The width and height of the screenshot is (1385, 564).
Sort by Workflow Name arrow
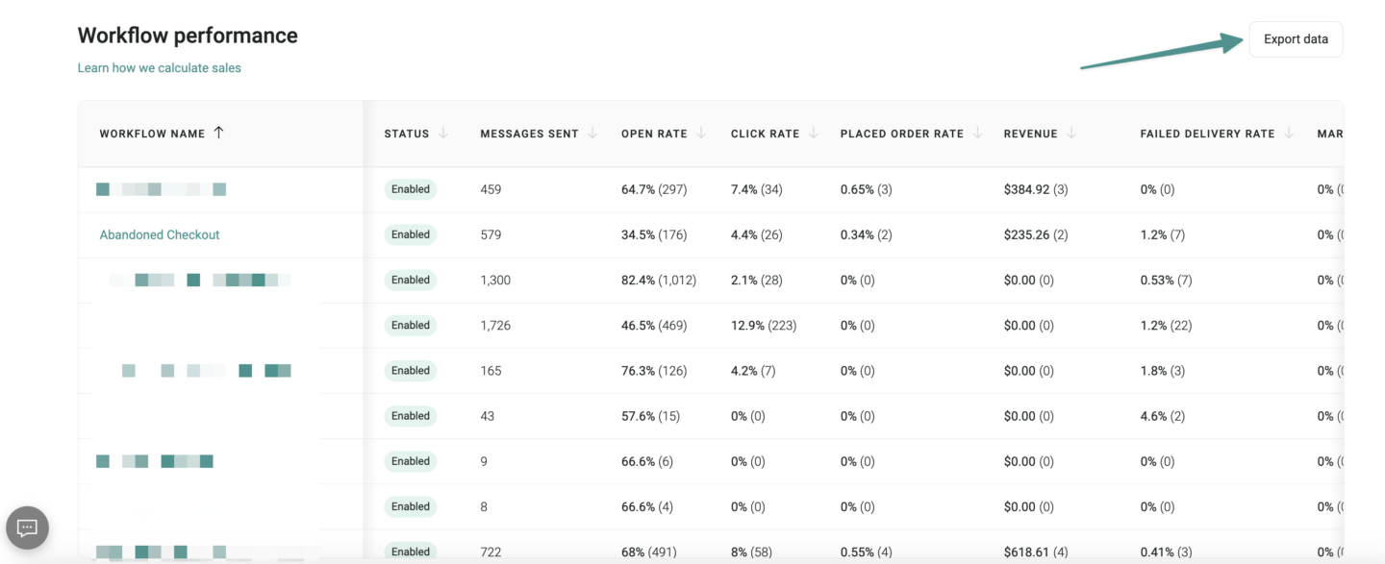point(218,133)
